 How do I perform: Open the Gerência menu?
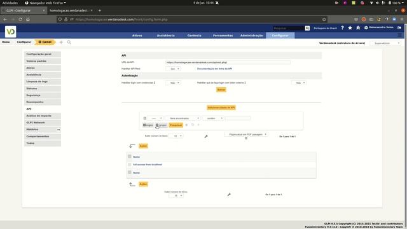pyautogui.click(x=194, y=36)
